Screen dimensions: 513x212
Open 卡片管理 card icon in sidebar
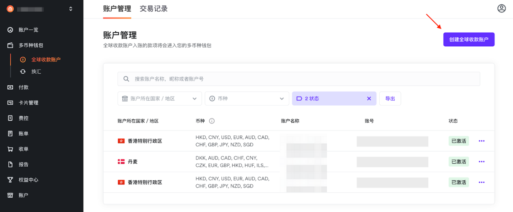pyautogui.click(x=10, y=103)
